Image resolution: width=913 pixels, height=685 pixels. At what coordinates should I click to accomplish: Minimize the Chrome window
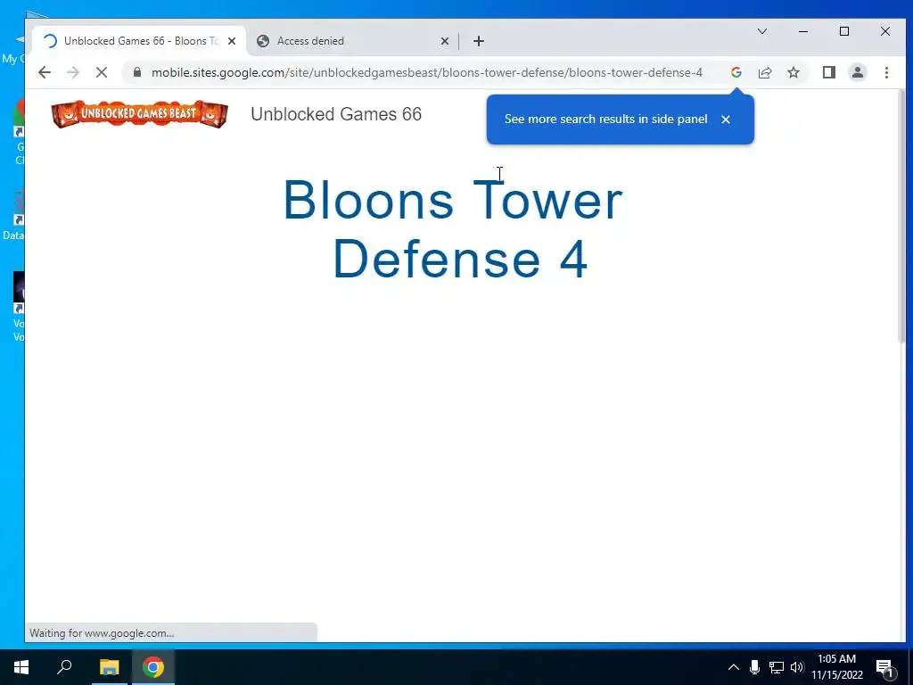pyautogui.click(x=803, y=31)
